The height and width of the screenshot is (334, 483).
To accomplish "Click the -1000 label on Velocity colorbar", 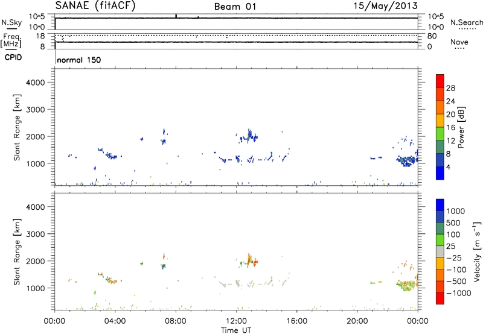I will (x=459, y=293).
